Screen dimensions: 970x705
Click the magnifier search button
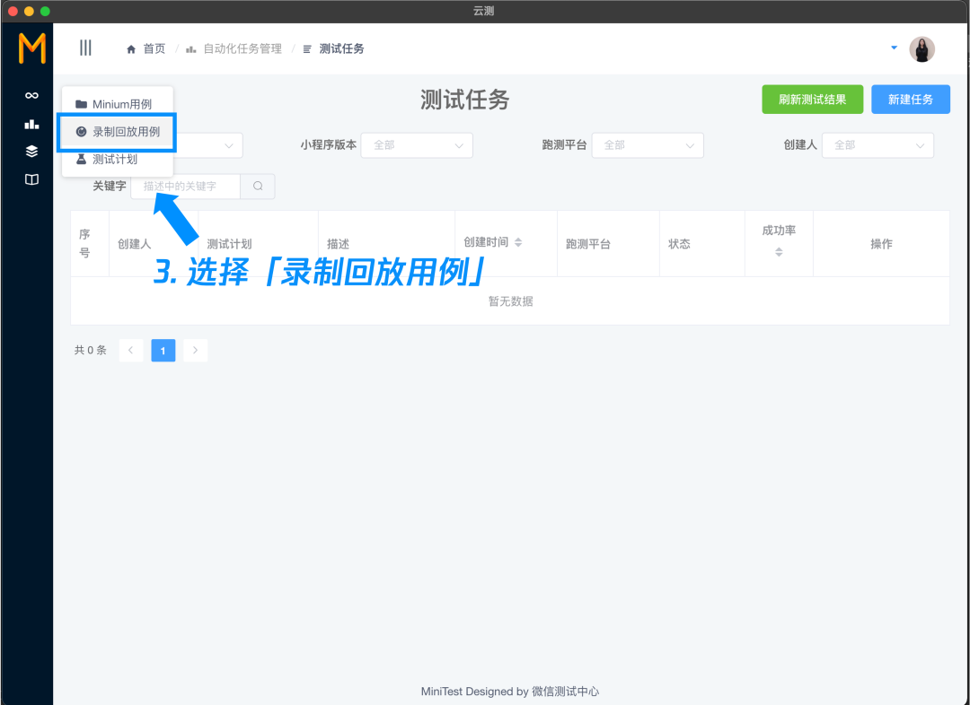pyautogui.click(x=258, y=186)
